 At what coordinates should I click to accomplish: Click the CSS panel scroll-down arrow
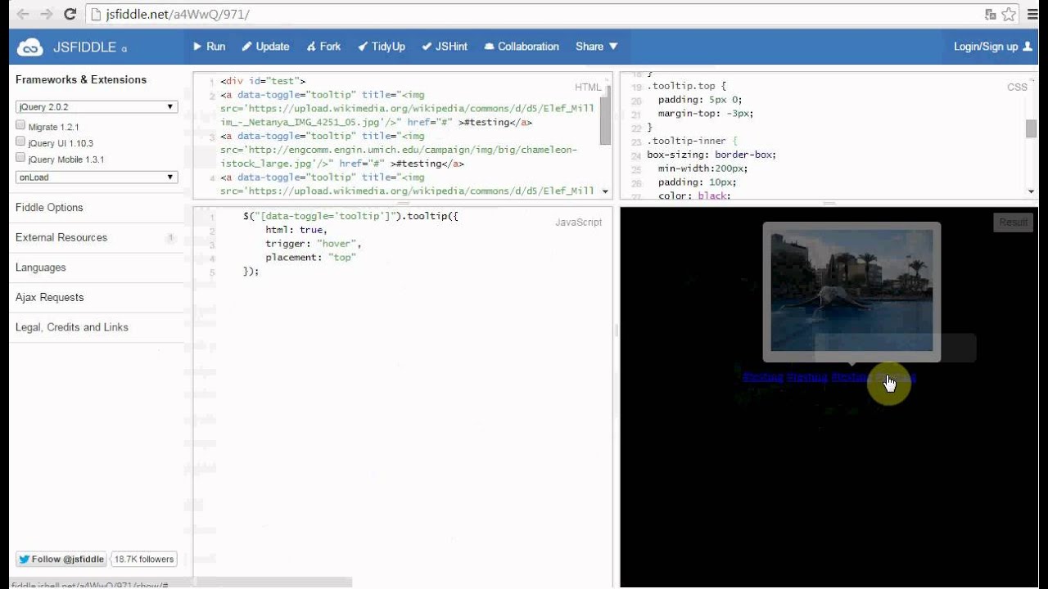click(x=1032, y=191)
